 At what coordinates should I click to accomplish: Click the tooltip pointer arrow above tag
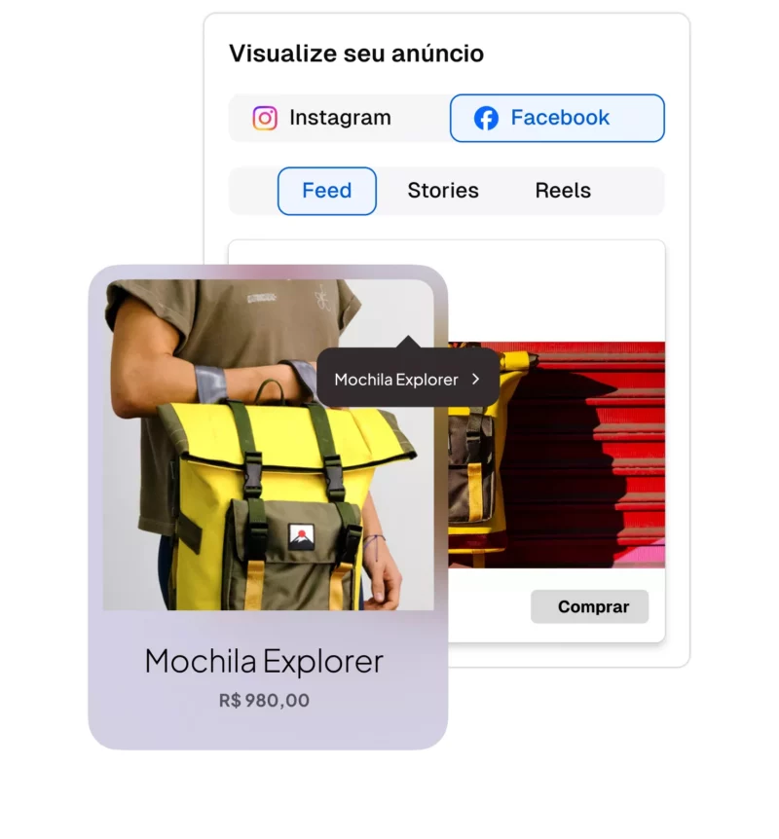coord(408,342)
